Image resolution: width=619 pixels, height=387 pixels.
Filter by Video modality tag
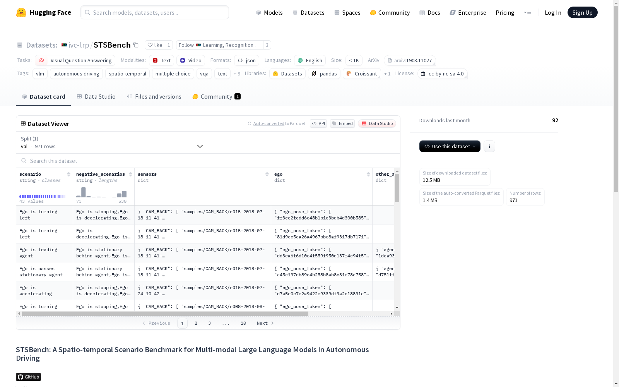pos(191,60)
